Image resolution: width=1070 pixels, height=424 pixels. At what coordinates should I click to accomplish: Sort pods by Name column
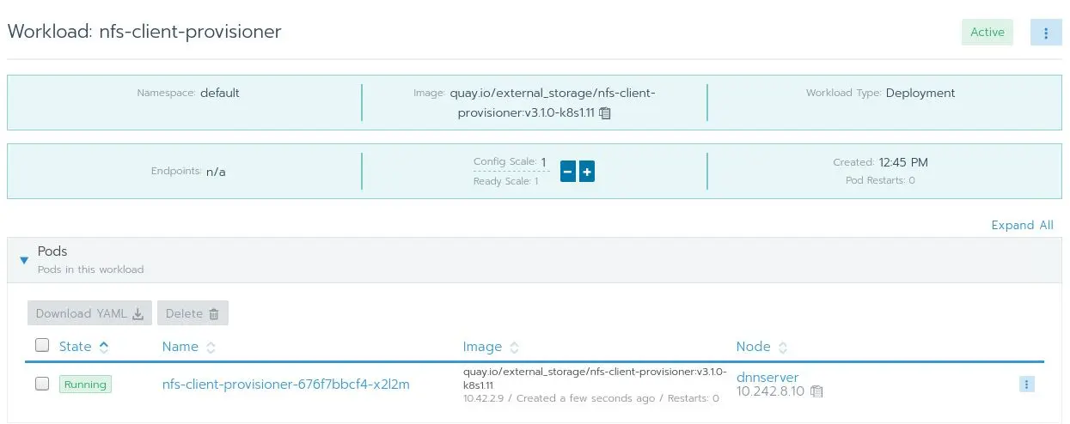pos(188,347)
